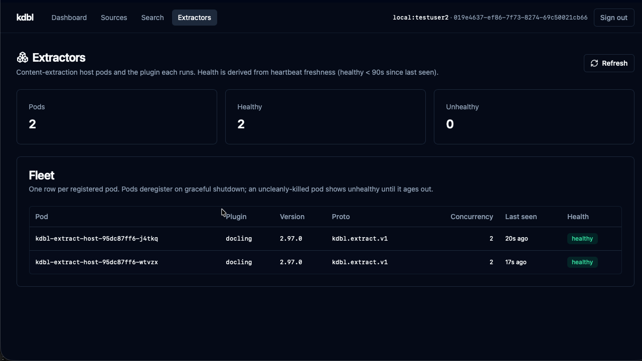642x361 pixels.
Task: Click the Extractors page heading
Action: (59, 58)
